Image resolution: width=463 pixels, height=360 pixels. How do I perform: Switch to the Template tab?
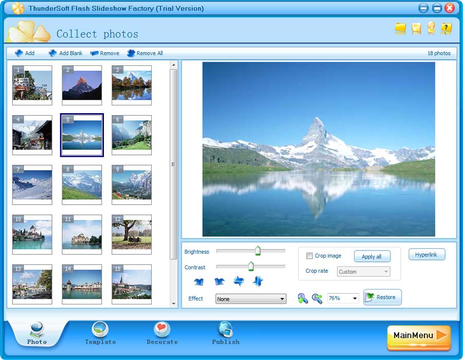[x=100, y=333]
